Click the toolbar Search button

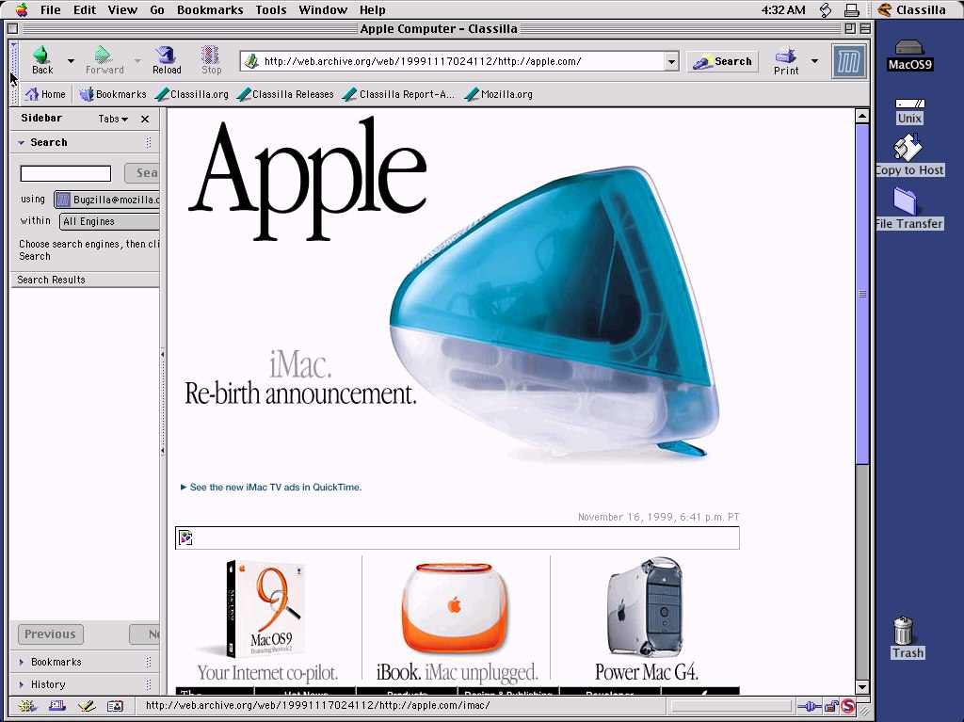tap(722, 61)
